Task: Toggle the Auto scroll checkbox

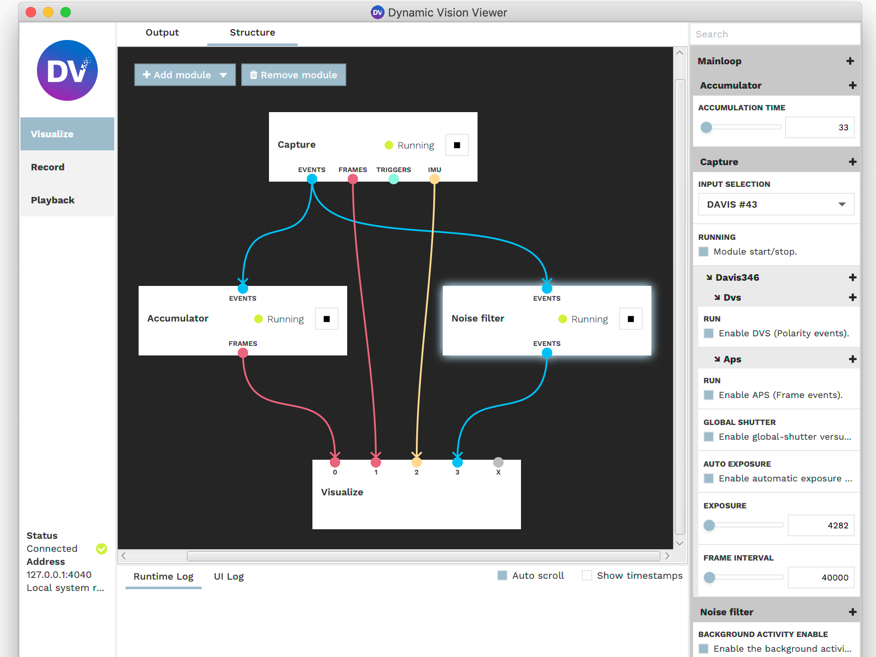Action: pyautogui.click(x=502, y=576)
